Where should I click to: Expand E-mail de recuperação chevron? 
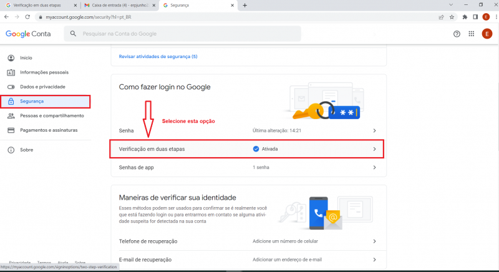(x=375, y=260)
